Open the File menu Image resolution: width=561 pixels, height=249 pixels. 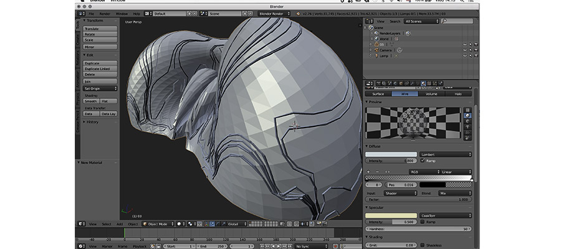coord(91,14)
